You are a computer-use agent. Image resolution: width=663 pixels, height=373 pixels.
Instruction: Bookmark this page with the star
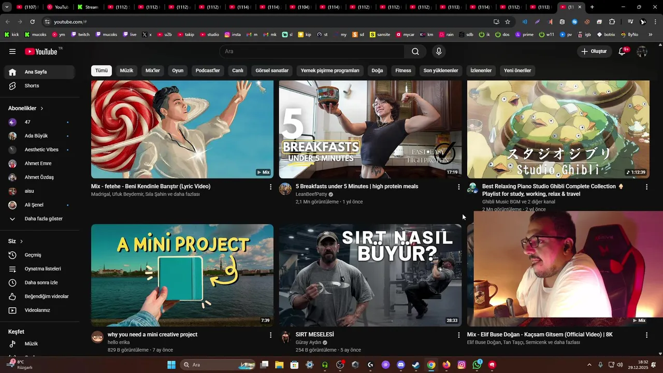coord(508,22)
